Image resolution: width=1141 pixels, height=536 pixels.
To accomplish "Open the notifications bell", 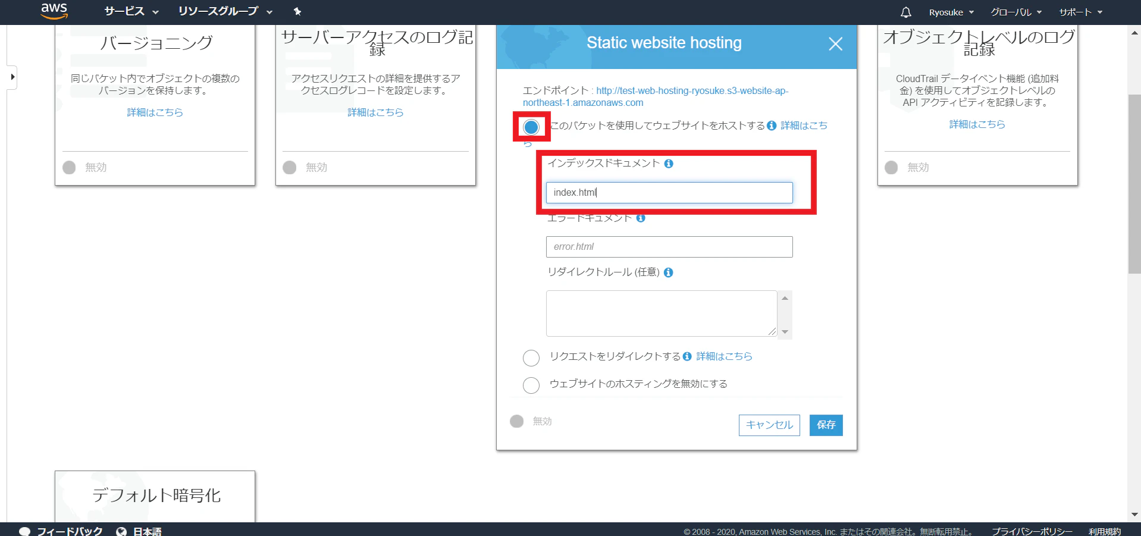I will tap(905, 12).
